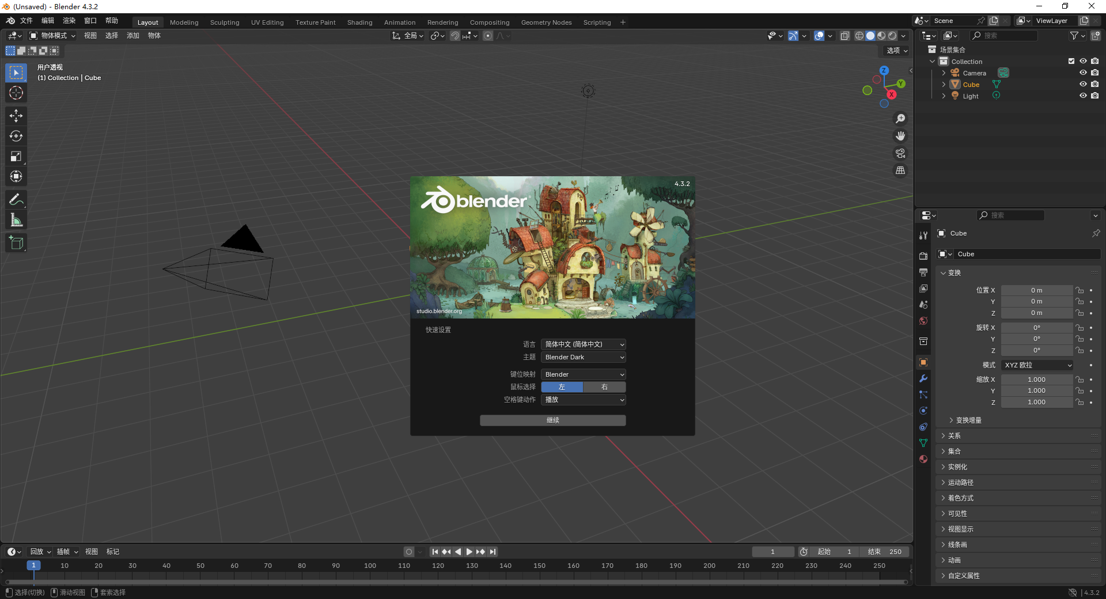Select the Rotate tool

pos(16,136)
